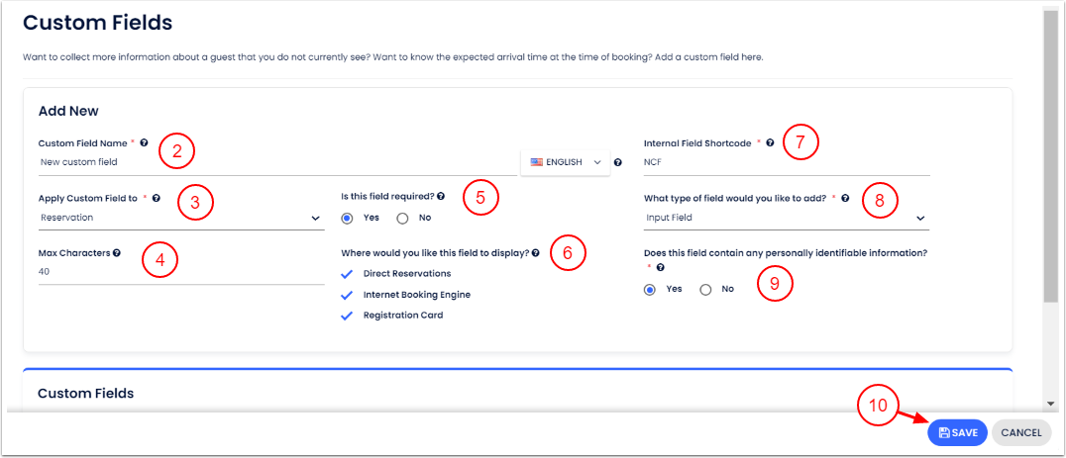This screenshot has height=458, width=1066.
Task: Click help icon next to Max Characters
Action: coord(117,253)
